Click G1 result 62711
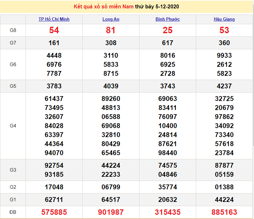 pyautogui.click(x=54, y=200)
